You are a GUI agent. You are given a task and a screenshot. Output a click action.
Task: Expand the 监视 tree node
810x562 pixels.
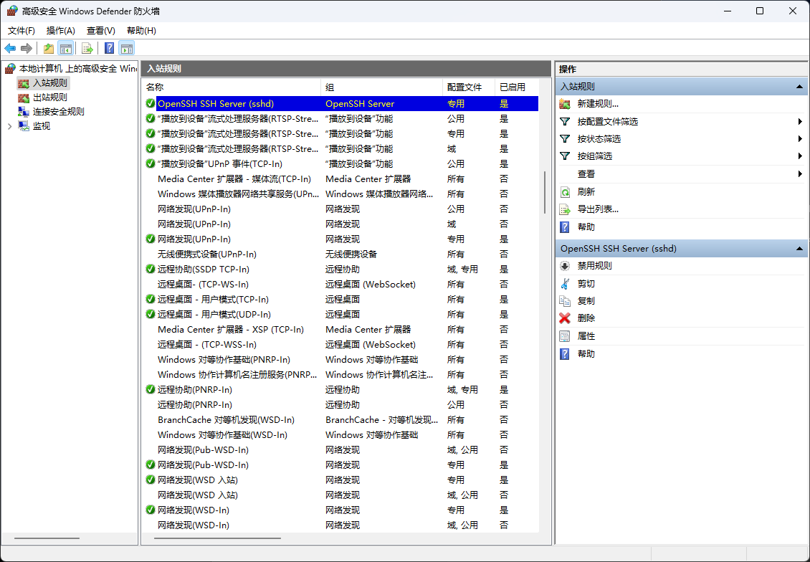tap(9, 126)
